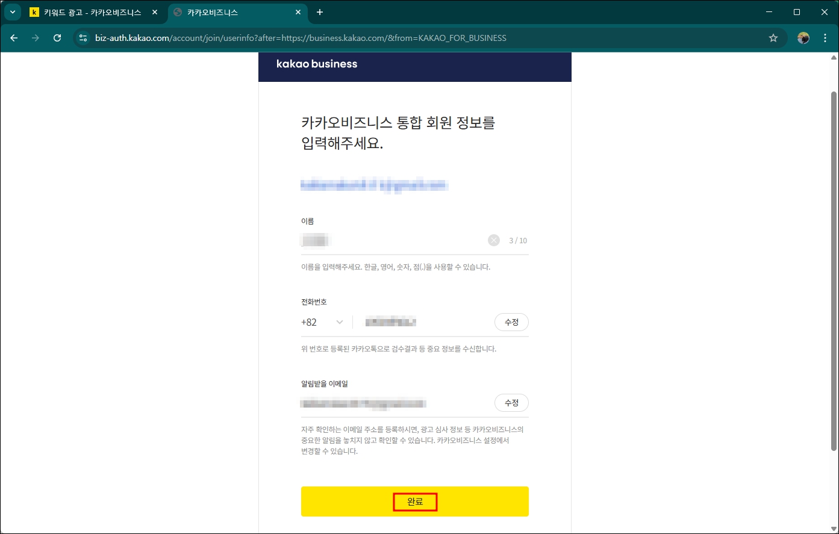
Task: Click the kakao business logo
Action: pyautogui.click(x=317, y=64)
